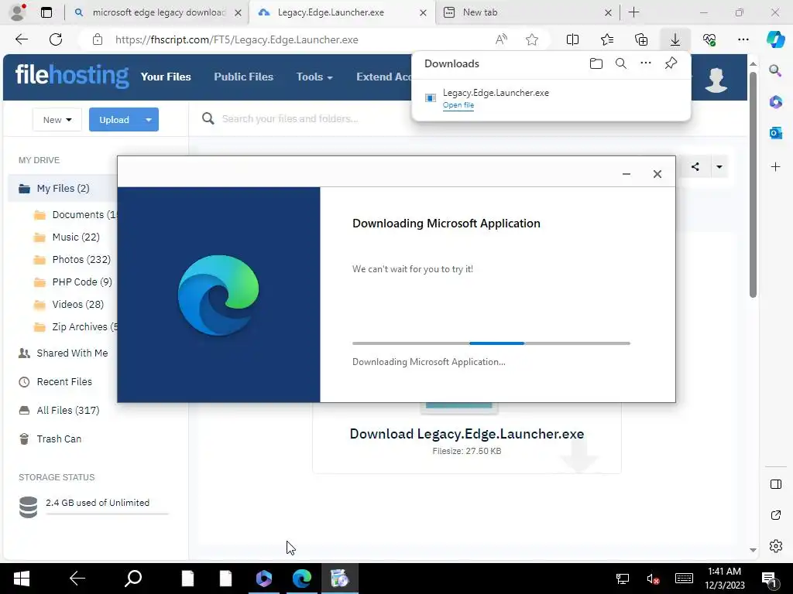The height and width of the screenshot is (594, 793).
Task: Click the download progress bar
Action: [x=491, y=343]
